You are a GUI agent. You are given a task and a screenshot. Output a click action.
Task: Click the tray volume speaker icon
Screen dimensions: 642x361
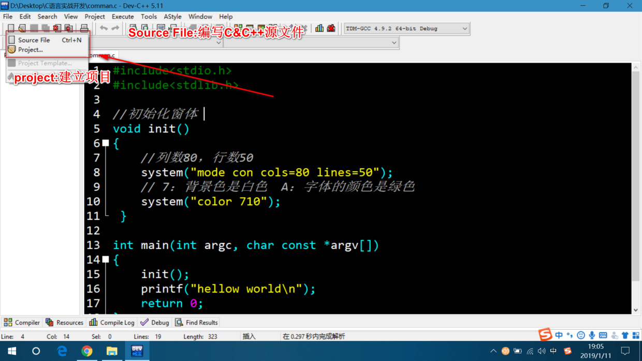click(542, 351)
